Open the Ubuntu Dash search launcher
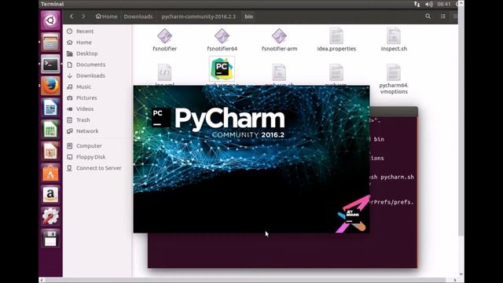503x283 pixels. point(50,20)
